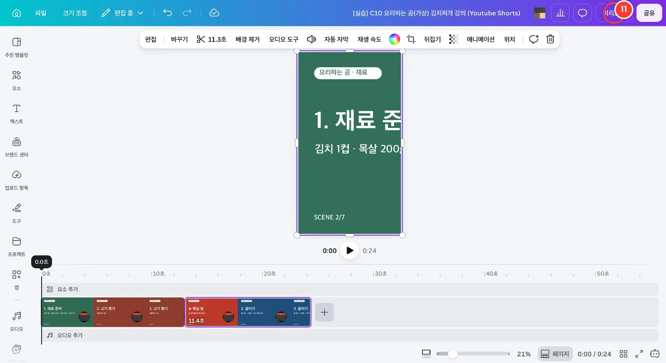Screen dimensions: 666x363
Task: Trim video with scissors 11.3초
Action: click(x=211, y=39)
